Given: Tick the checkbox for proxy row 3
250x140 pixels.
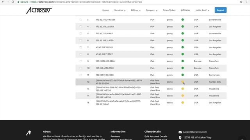Looking at the screenshot, I should pos(81,20).
